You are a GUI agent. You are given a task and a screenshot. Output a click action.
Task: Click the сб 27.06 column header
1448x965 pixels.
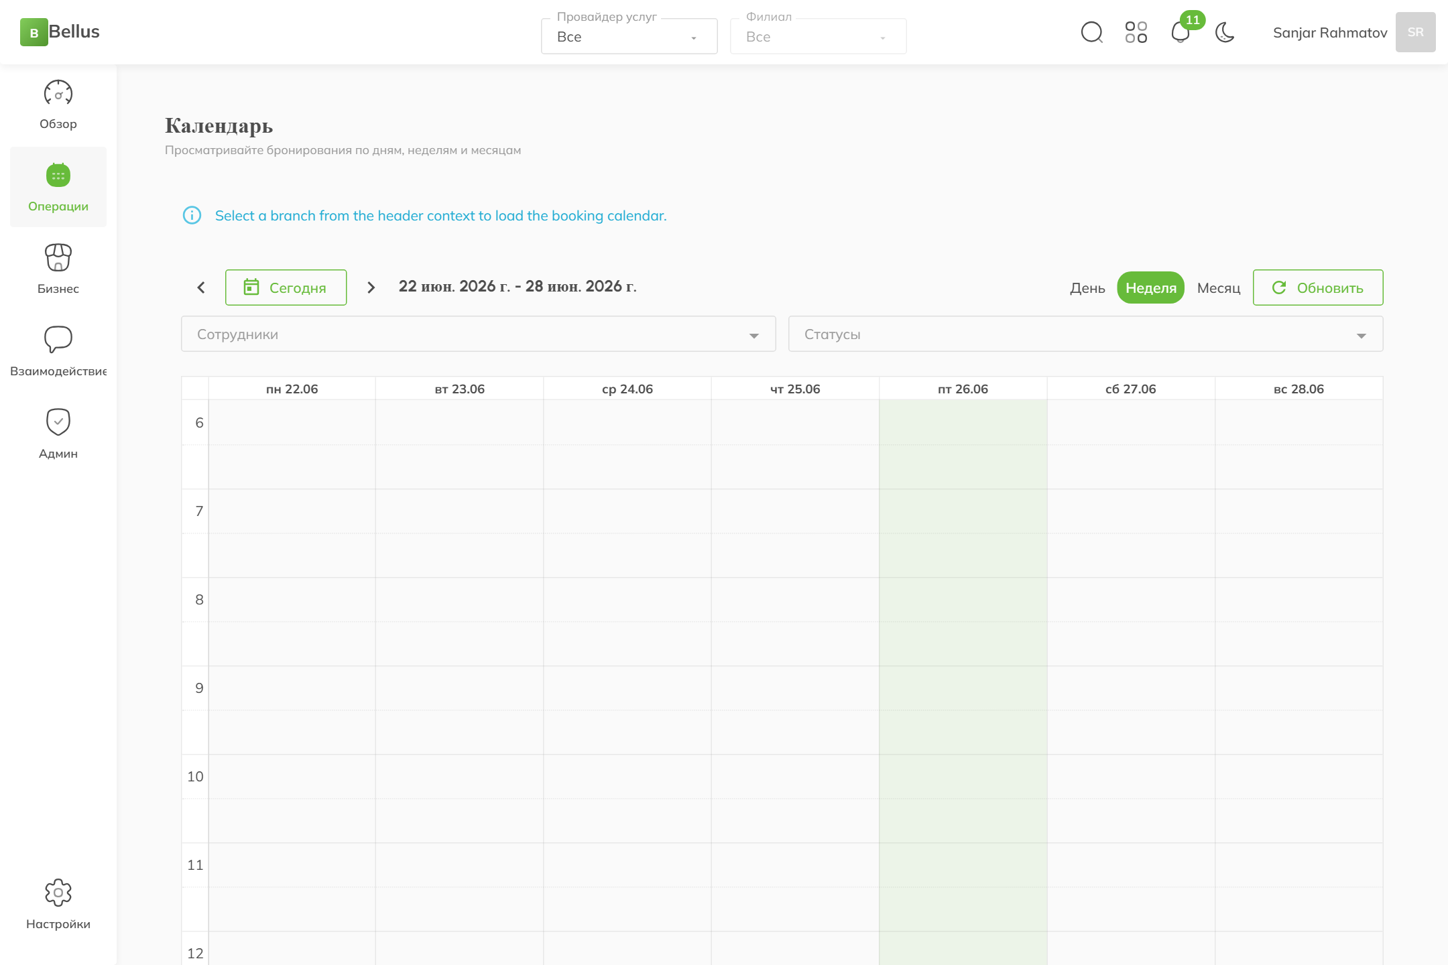tap(1130, 389)
